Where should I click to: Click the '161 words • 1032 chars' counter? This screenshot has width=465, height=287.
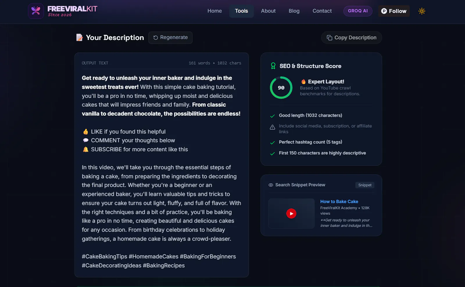pos(215,63)
